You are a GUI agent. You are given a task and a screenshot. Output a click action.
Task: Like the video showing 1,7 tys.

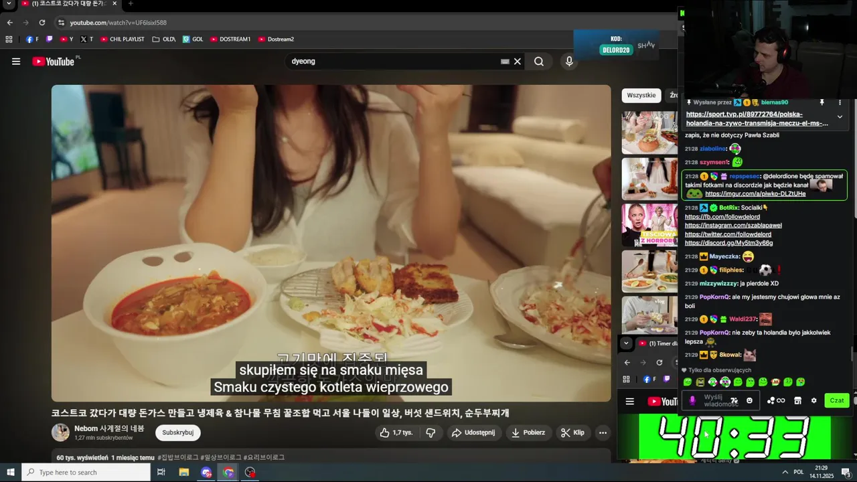(x=396, y=432)
